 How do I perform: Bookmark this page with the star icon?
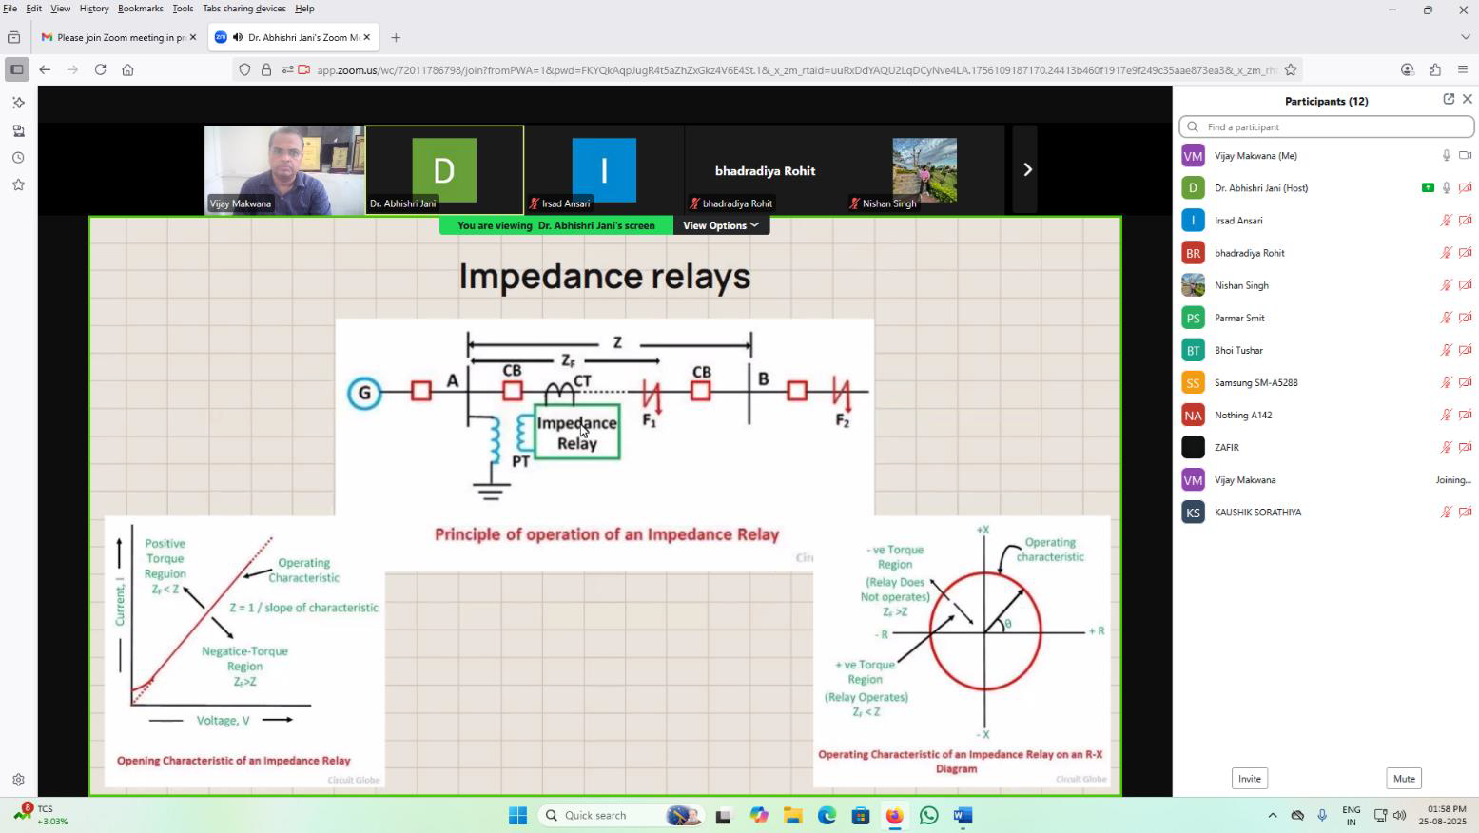(1290, 69)
